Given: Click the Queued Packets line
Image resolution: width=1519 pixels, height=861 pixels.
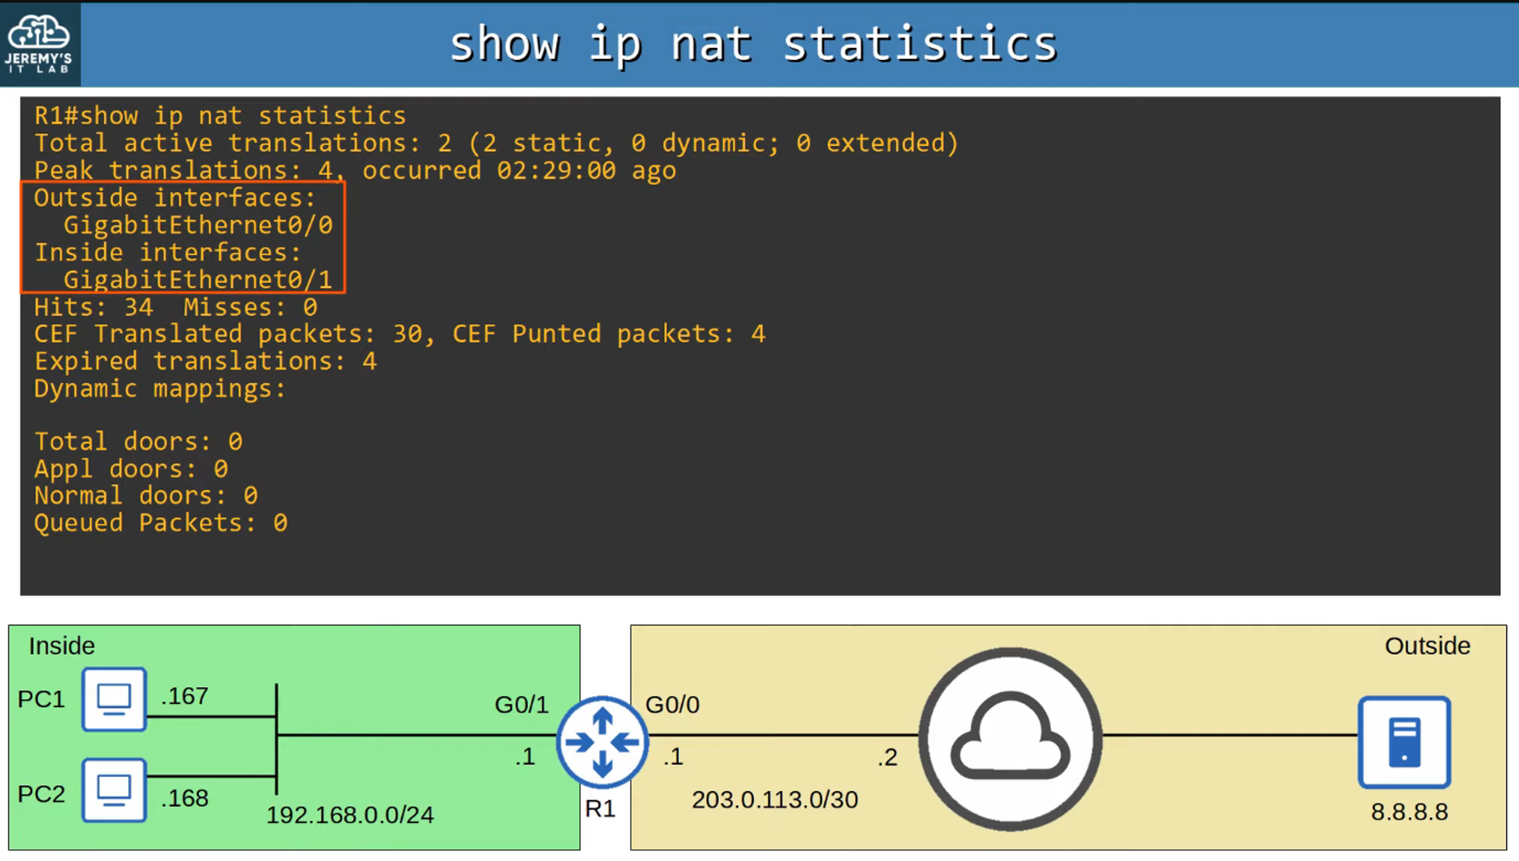Looking at the screenshot, I should [160, 523].
